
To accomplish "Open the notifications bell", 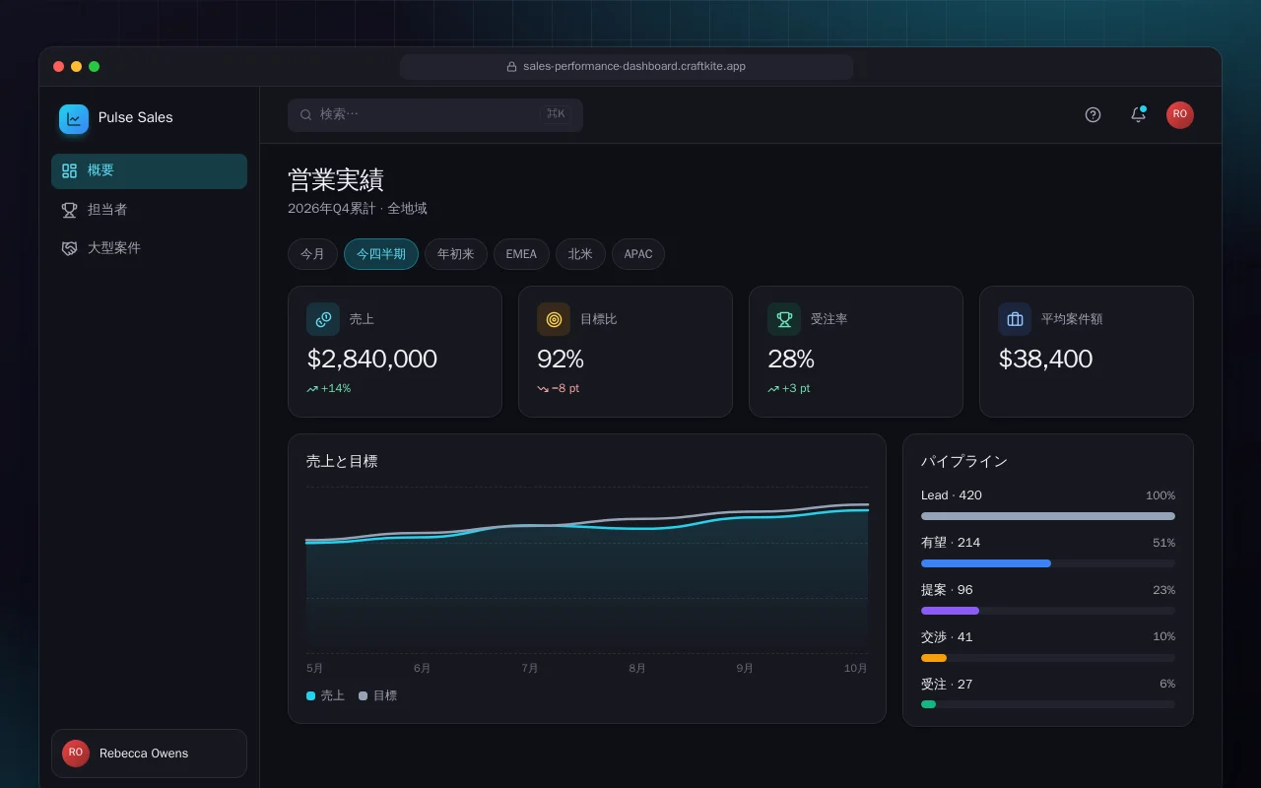I will click(1138, 114).
